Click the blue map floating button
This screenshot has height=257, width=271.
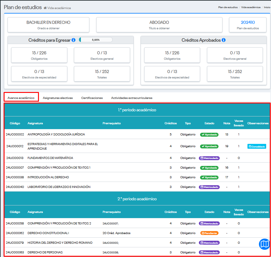pyautogui.click(x=264, y=244)
